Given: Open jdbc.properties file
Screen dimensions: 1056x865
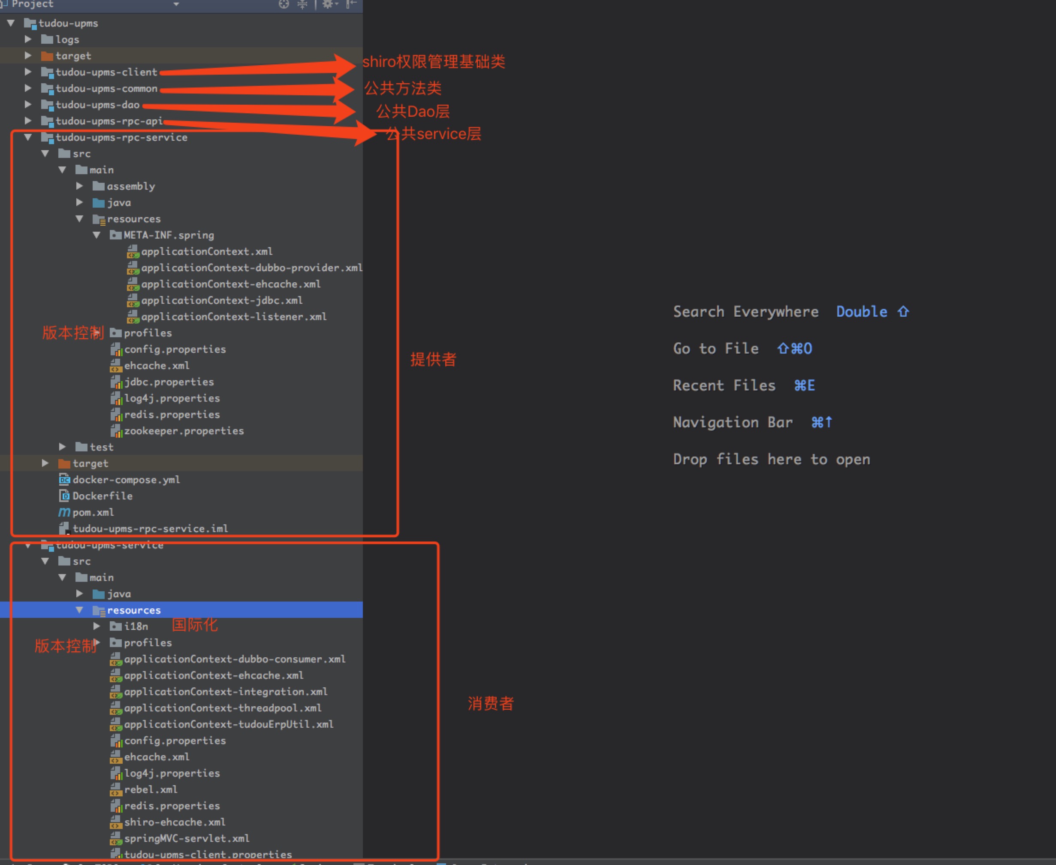Looking at the screenshot, I should [x=169, y=382].
